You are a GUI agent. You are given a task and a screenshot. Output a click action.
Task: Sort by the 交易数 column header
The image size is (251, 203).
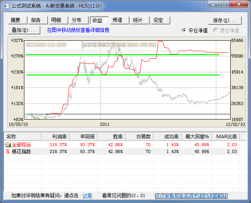[x=139, y=137]
